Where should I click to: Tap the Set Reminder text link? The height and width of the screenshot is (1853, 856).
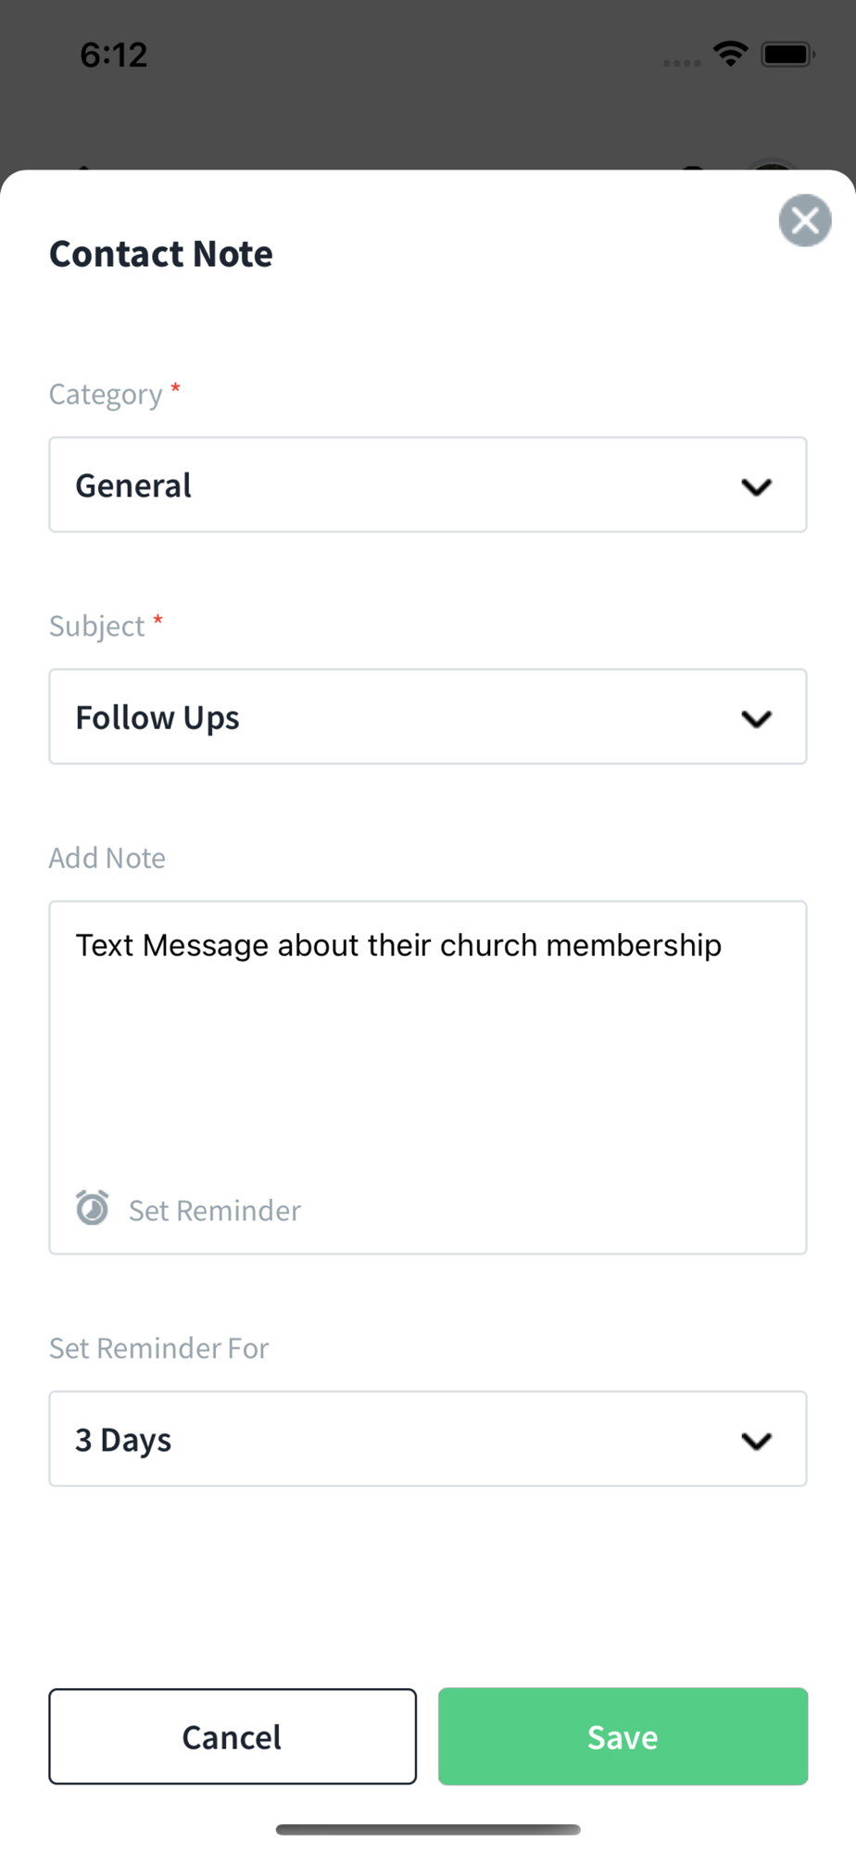pyautogui.click(x=214, y=1210)
